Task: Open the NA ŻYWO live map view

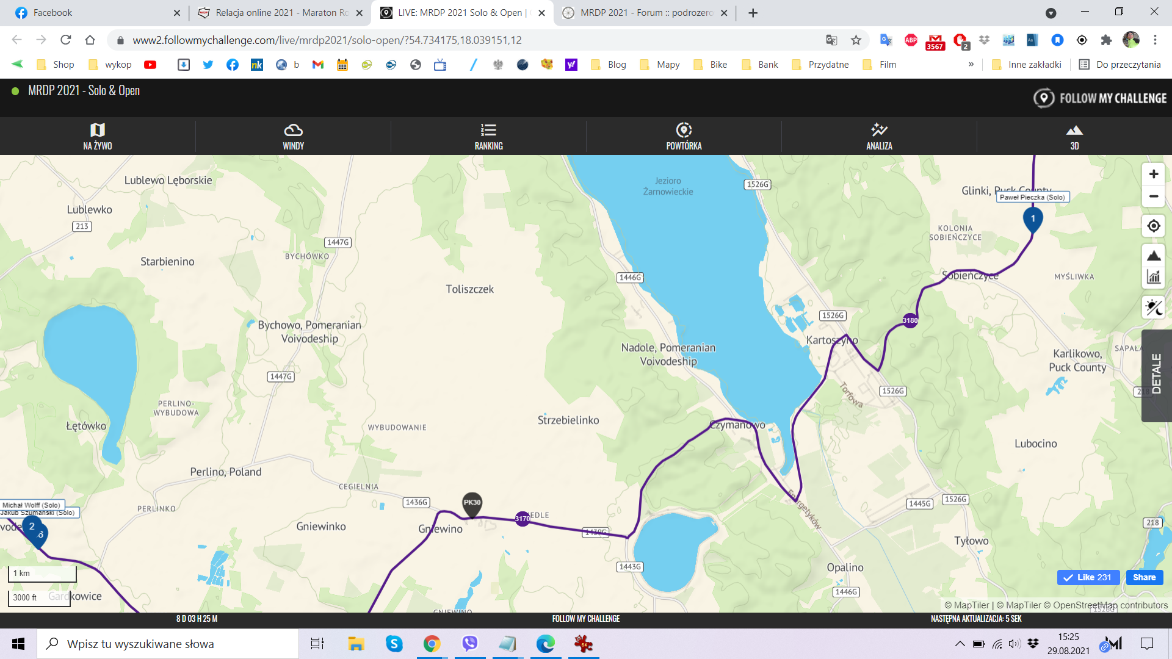Action: (98, 136)
